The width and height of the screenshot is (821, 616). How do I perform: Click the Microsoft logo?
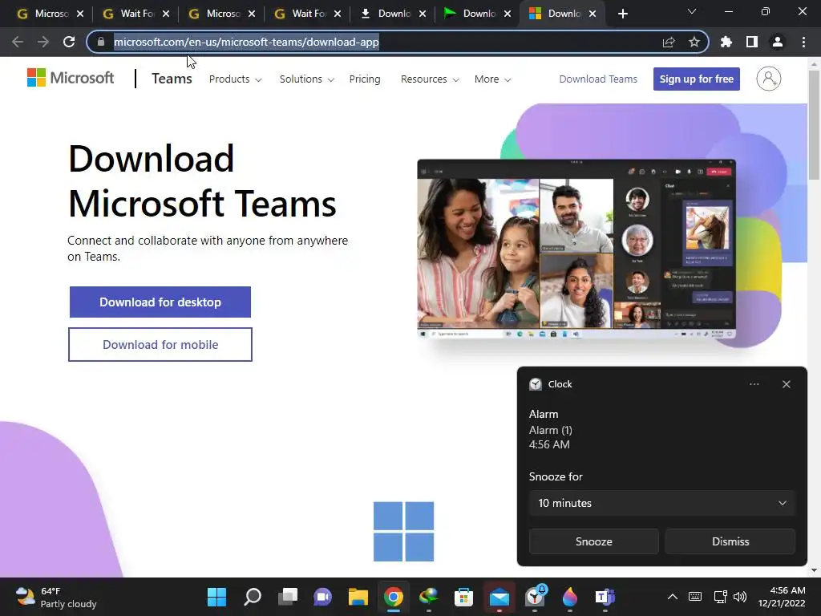coord(71,78)
